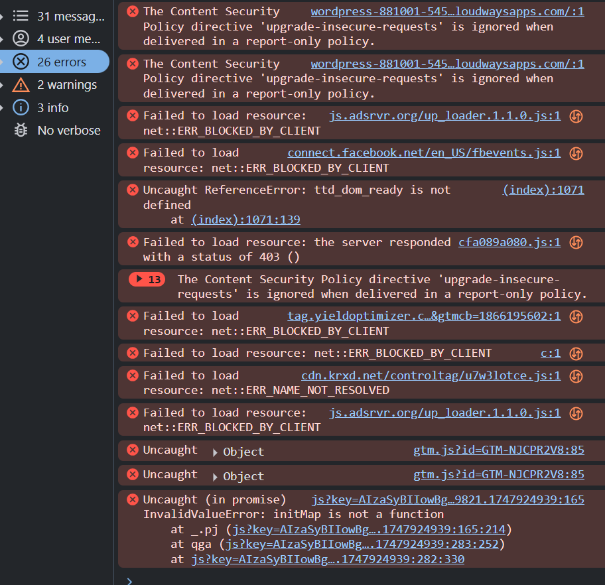Open the c:1 source link

coord(551,353)
